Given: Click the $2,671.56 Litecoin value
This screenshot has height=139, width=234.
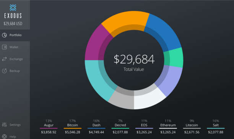Looking at the screenshot, I should [x=192, y=132].
